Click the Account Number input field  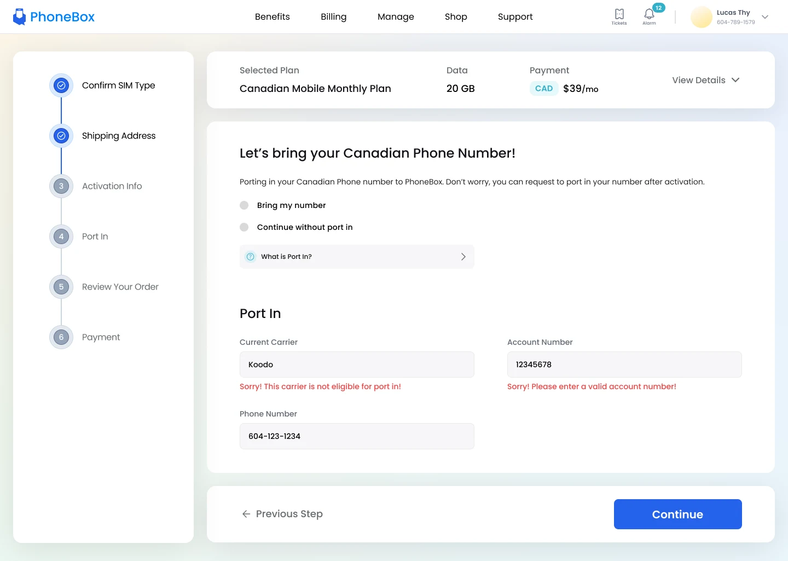[x=624, y=365]
